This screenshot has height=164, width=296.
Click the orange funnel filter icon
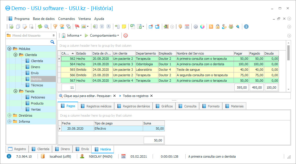(55, 27)
